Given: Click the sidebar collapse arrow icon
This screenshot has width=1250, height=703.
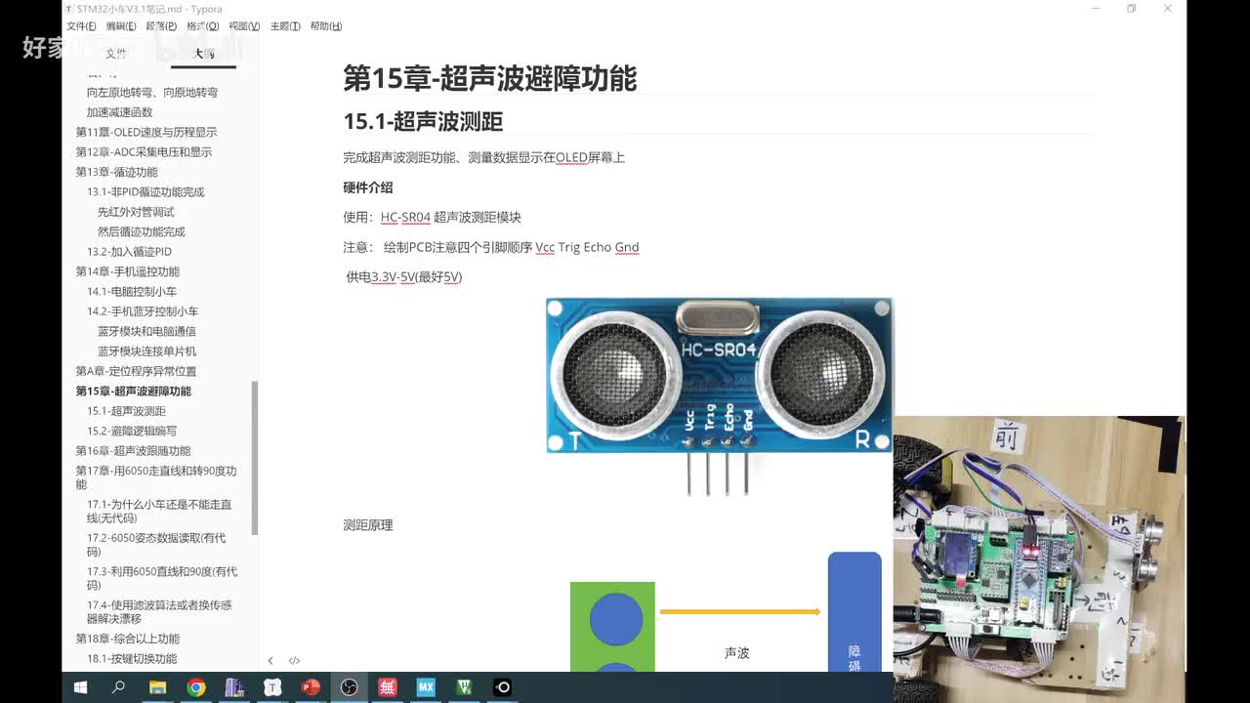Looking at the screenshot, I should point(271,660).
